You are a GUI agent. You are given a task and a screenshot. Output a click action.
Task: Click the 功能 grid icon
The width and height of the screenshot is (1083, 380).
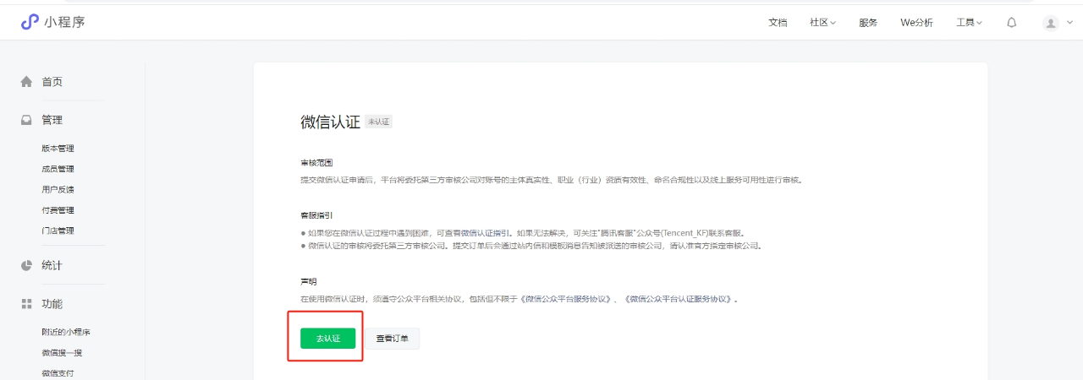26,304
